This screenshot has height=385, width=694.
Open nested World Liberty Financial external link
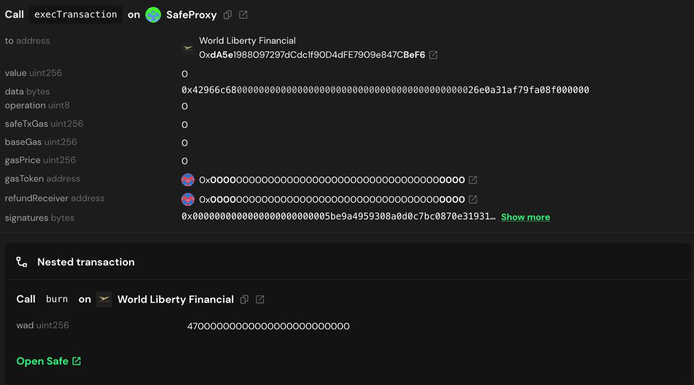point(260,299)
